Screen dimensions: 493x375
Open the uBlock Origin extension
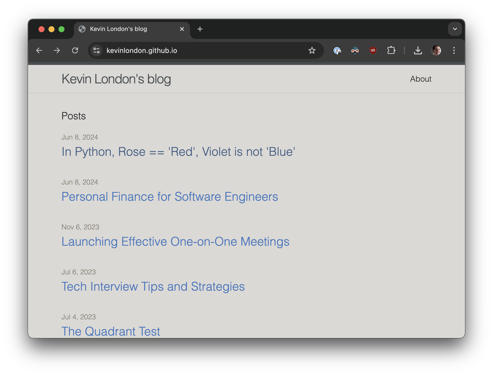coord(372,50)
